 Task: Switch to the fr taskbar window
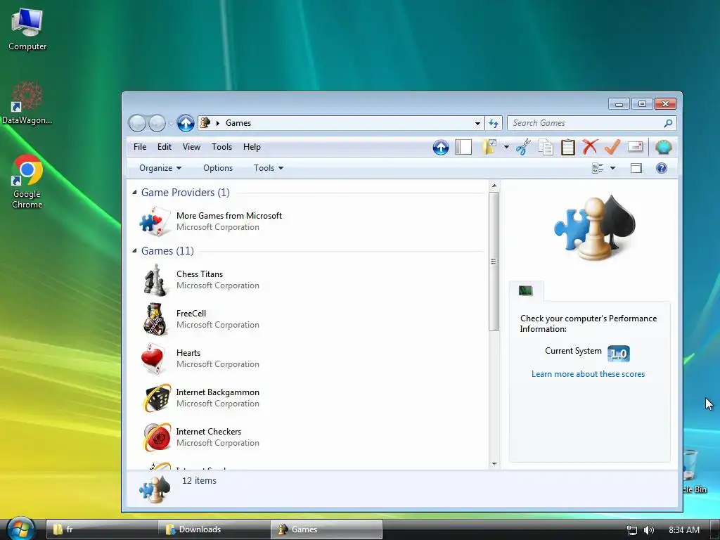102,529
